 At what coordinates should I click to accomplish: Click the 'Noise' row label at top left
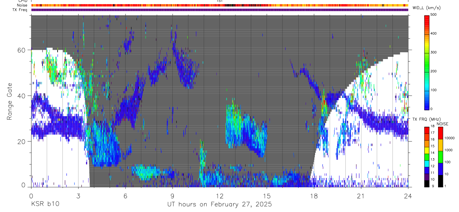tap(22, 5)
